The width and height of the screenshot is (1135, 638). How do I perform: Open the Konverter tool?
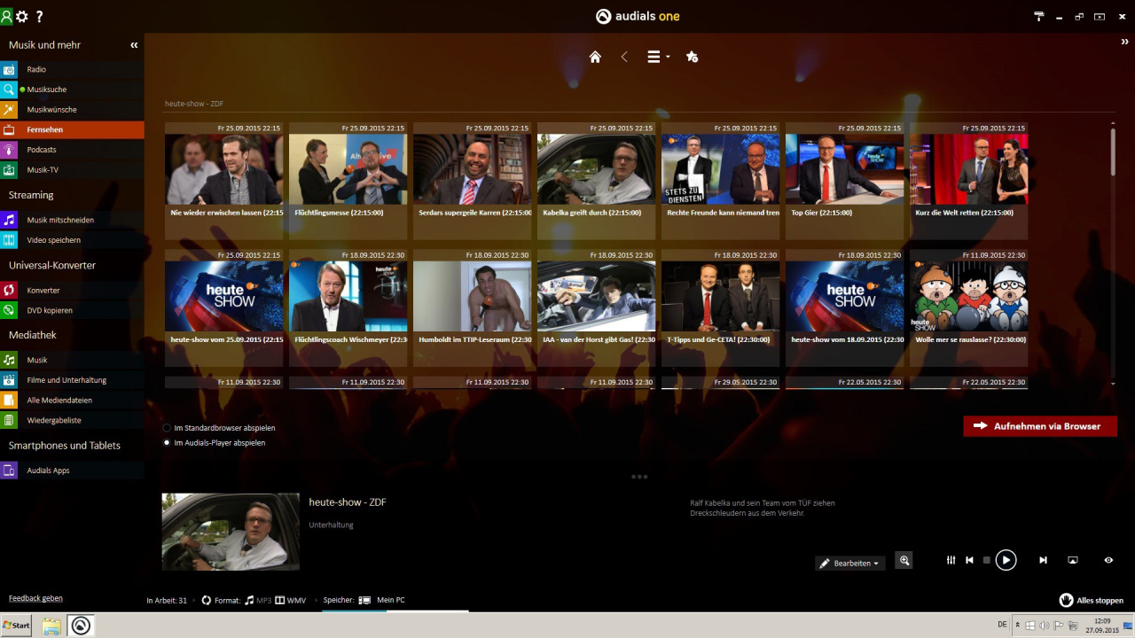click(72, 290)
